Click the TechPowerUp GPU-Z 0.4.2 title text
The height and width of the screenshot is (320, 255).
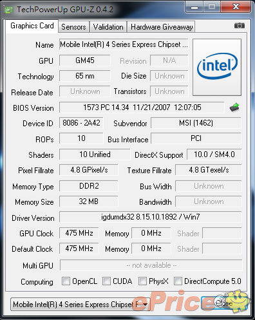(65, 10)
